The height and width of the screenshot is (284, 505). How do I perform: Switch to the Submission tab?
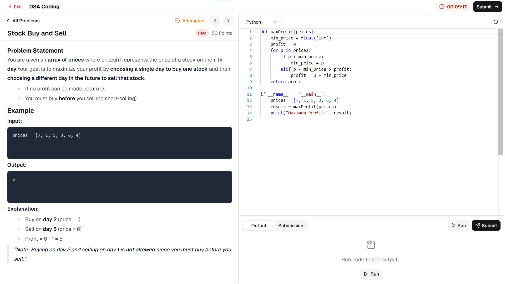291,226
